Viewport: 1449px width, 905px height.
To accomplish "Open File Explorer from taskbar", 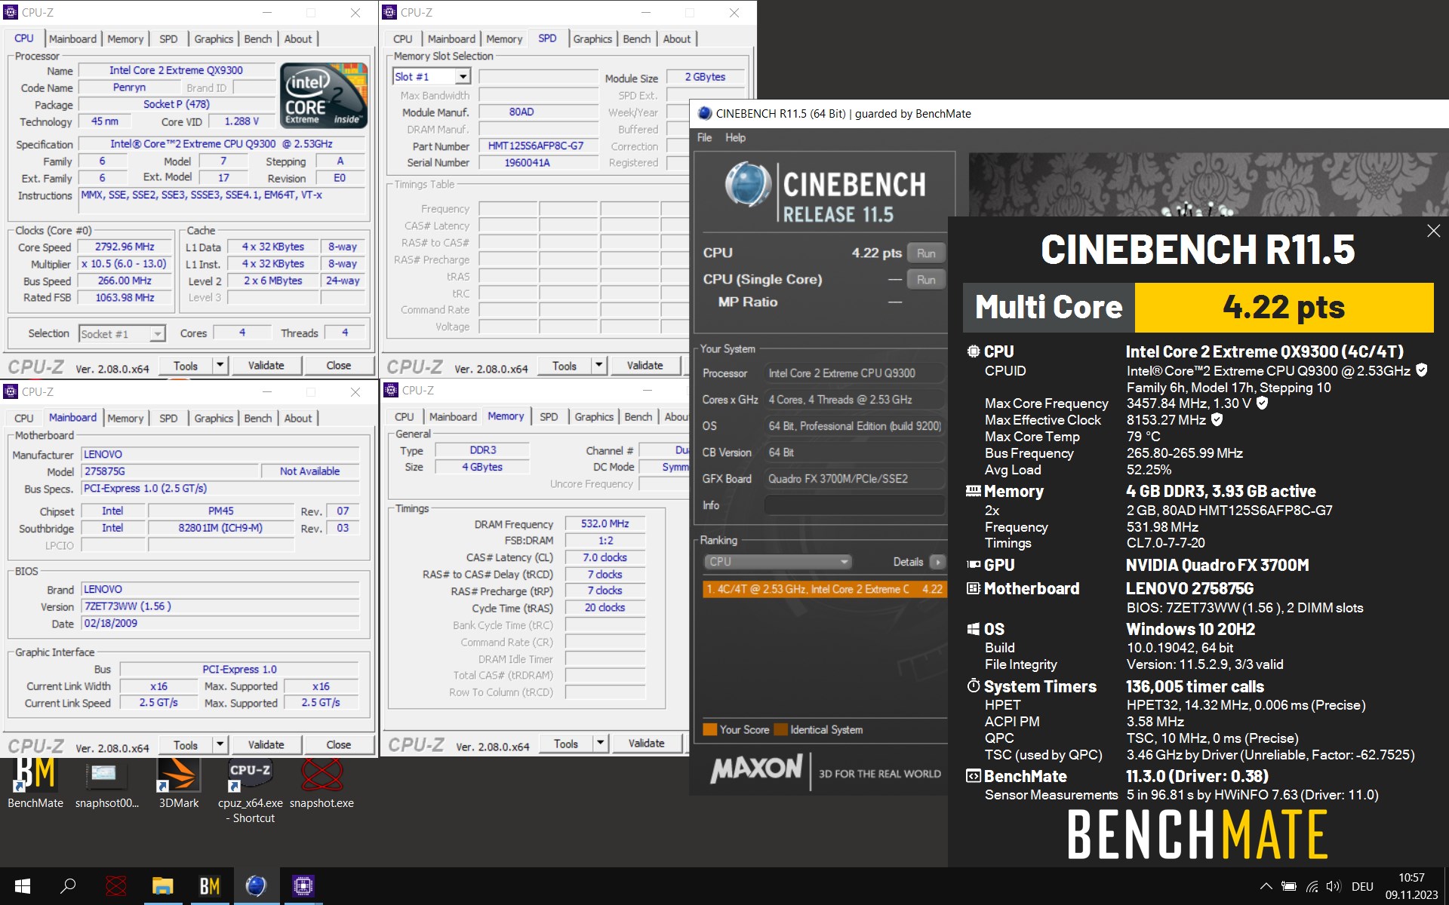I will coord(162,886).
